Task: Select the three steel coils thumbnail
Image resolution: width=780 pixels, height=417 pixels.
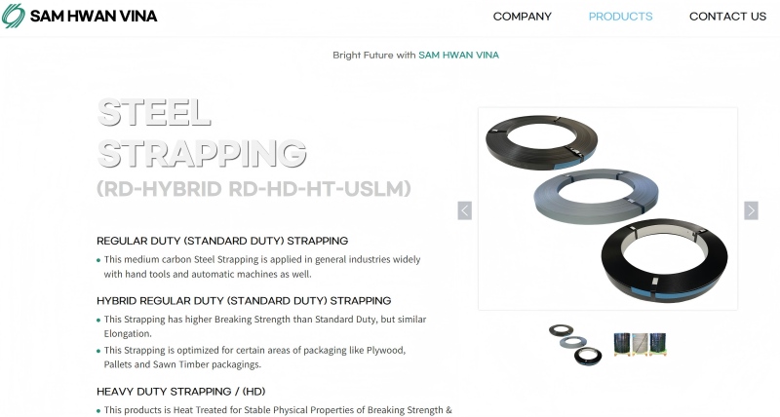Action: 575,345
